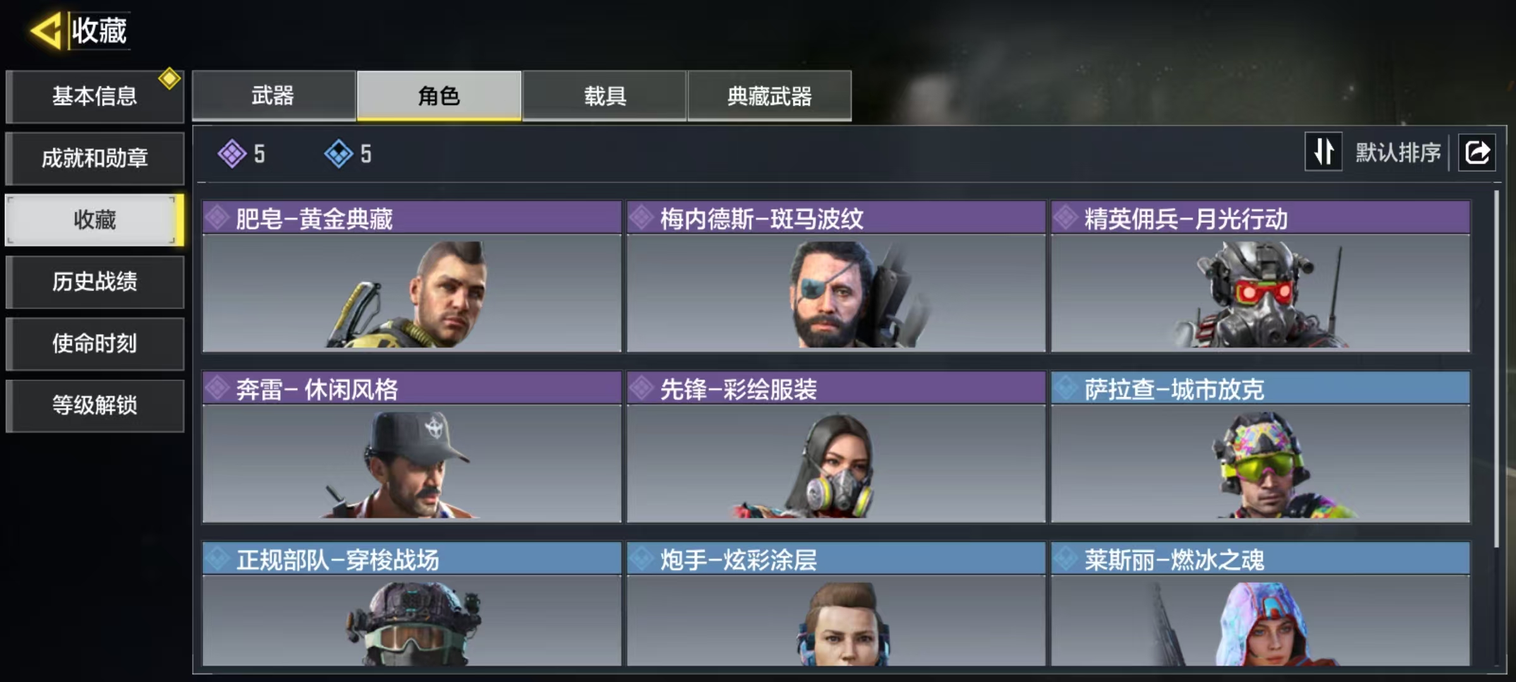Image resolution: width=1516 pixels, height=682 pixels.
Task: Click the purple epic rarity diamond icon
Action: (232, 153)
